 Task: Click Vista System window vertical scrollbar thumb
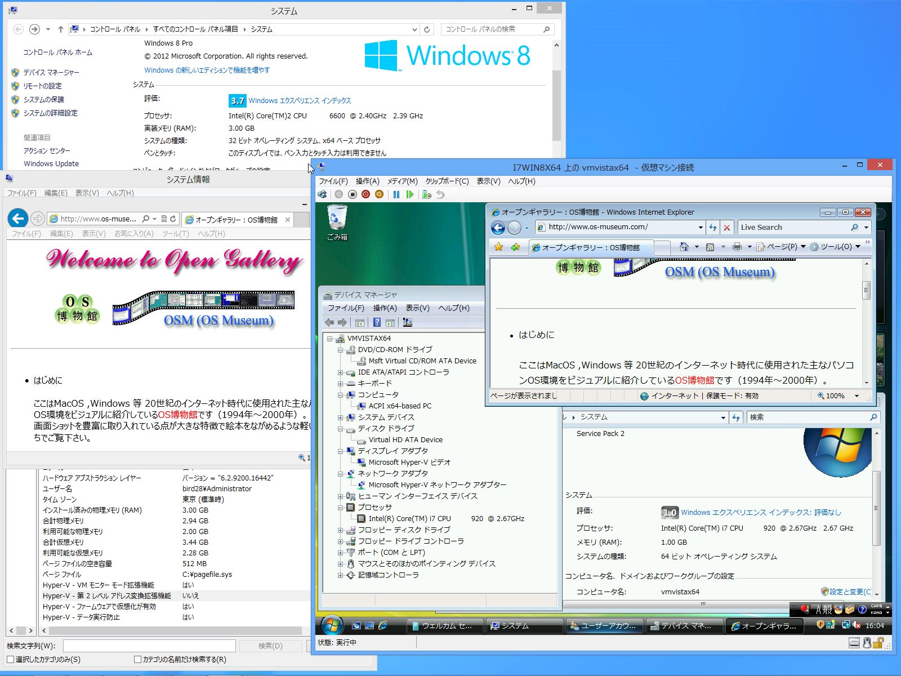click(876, 508)
